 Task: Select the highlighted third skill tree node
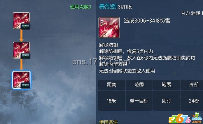click(21, 80)
